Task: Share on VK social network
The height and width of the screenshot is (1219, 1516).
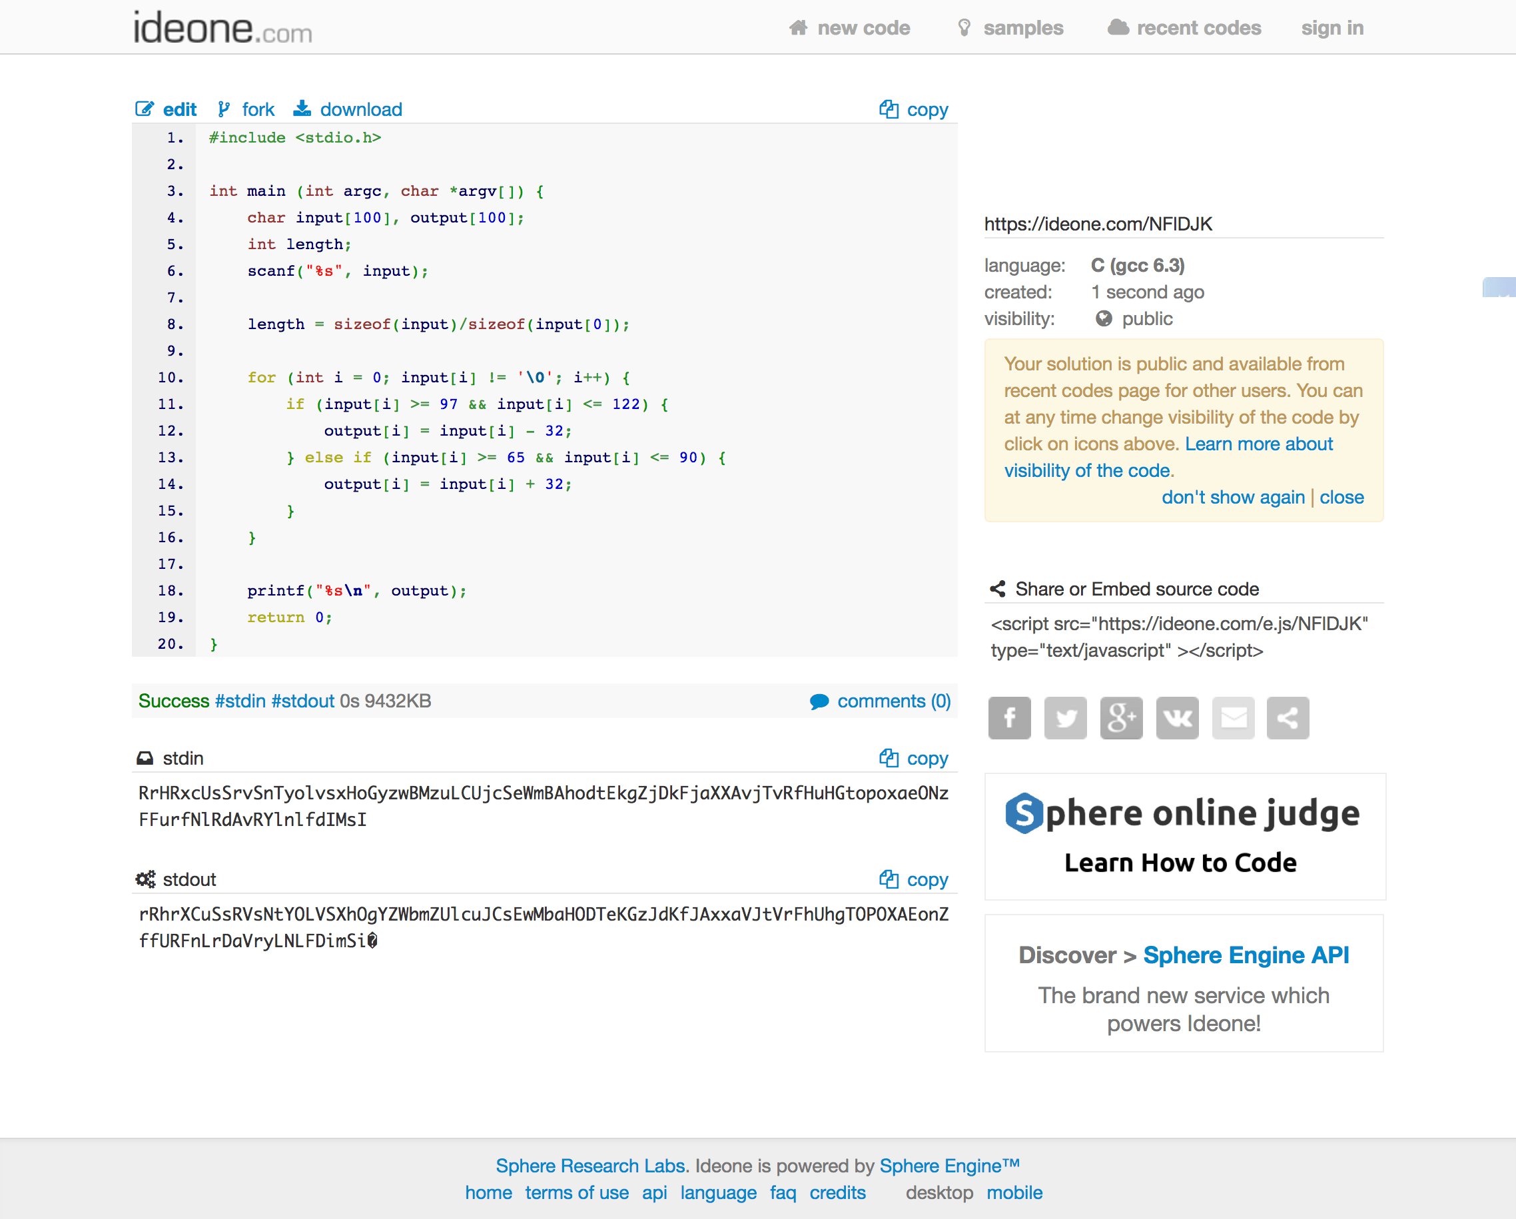Action: 1176,718
